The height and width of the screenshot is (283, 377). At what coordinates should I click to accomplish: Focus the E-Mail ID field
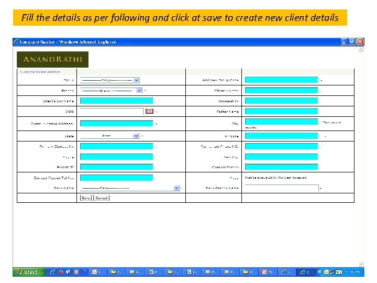tap(116, 167)
